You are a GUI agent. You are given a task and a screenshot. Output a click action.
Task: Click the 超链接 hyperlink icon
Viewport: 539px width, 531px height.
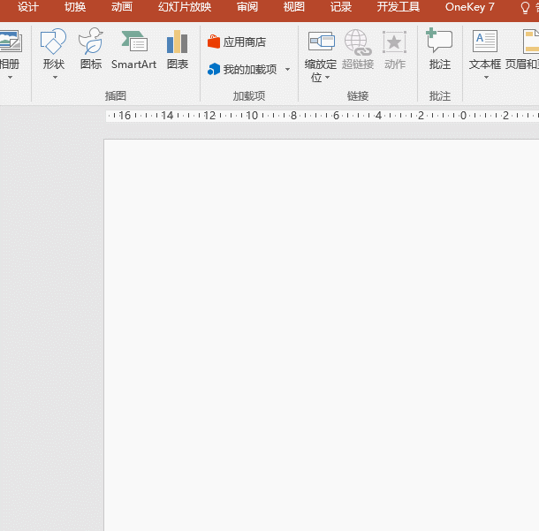click(357, 42)
